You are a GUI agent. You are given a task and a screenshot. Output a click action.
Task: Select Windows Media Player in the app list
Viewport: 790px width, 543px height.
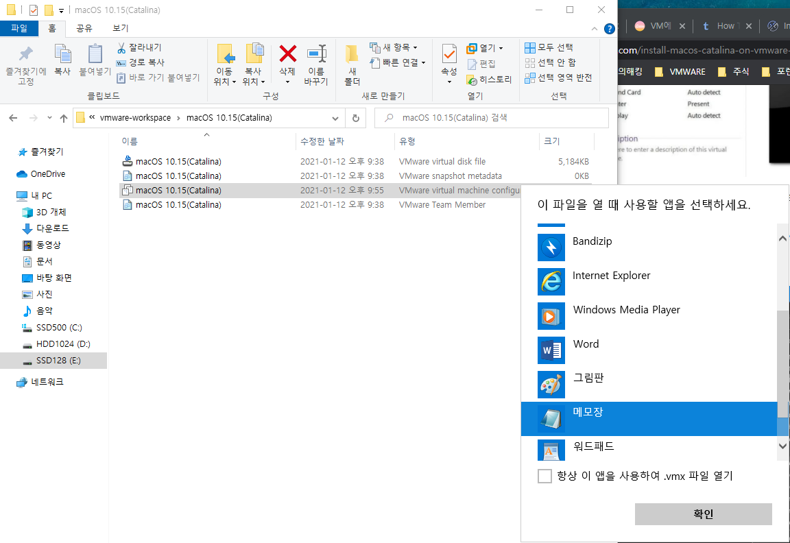coord(649,315)
